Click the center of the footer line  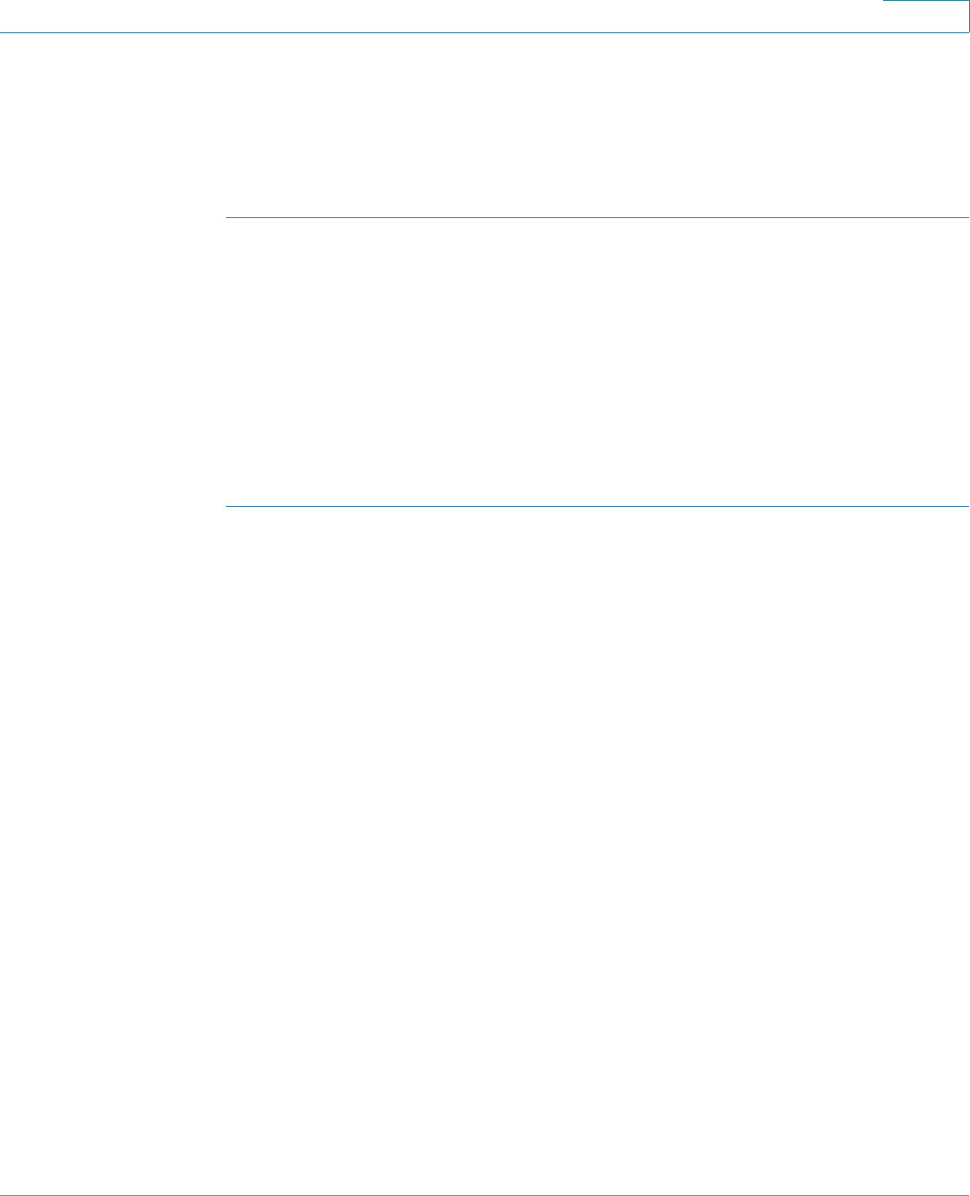(485, 1195)
